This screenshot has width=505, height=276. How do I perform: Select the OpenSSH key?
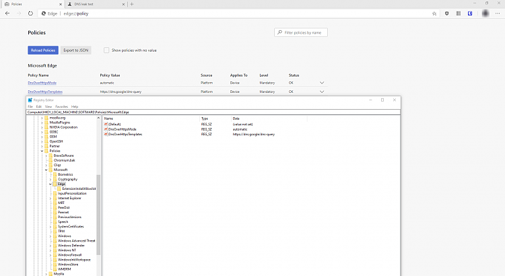(56, 141)
